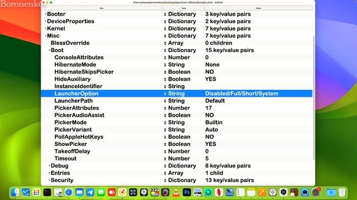
Task: Open Pages orange pen icon in dock
Action: tap(262, 192)
